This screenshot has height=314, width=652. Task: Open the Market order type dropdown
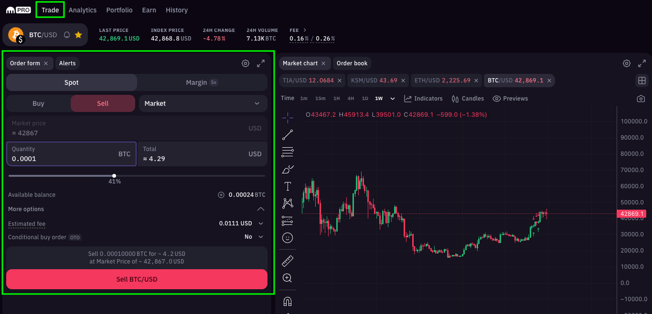click(x=203, y=103)
